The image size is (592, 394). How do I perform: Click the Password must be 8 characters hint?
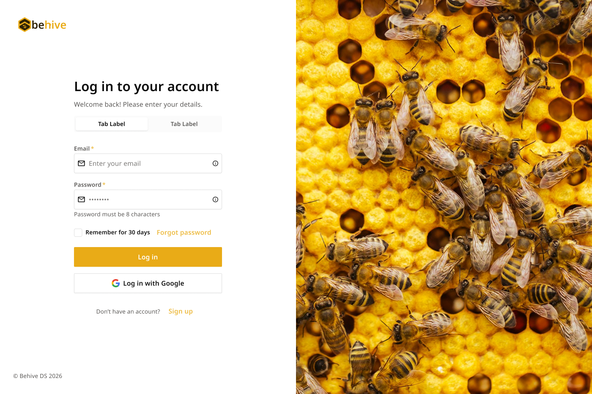click(x=117, y=214)
